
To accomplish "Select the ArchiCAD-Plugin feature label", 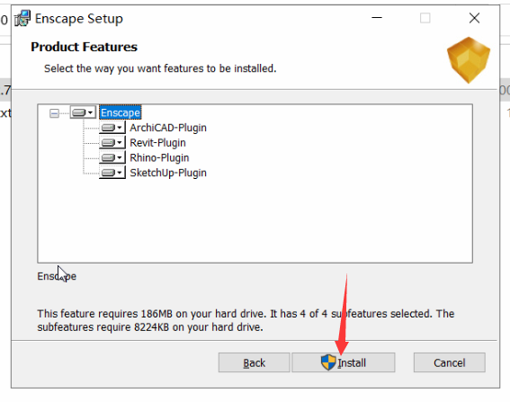I will pos(168,128).
